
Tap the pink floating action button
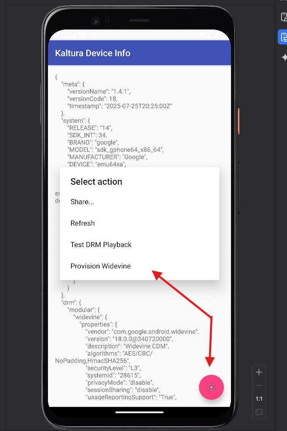click(211, 387)
